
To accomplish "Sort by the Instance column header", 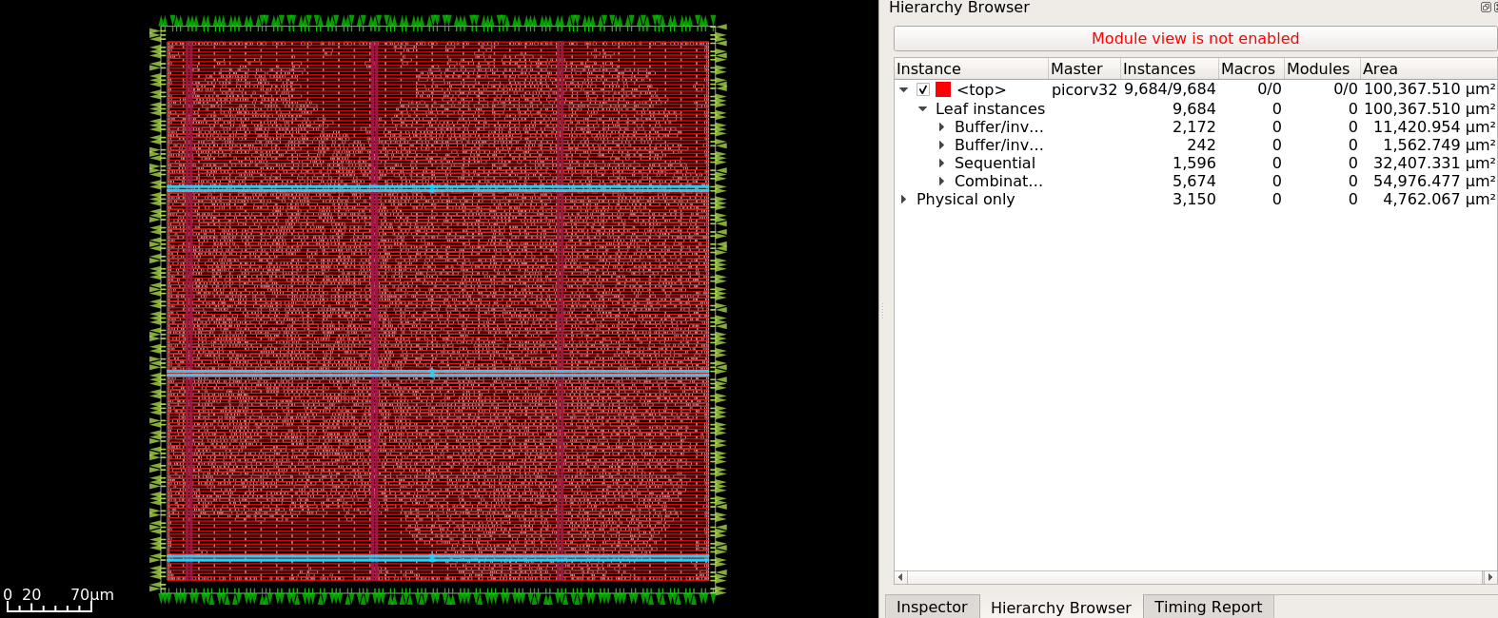I will tap(971, 68).
